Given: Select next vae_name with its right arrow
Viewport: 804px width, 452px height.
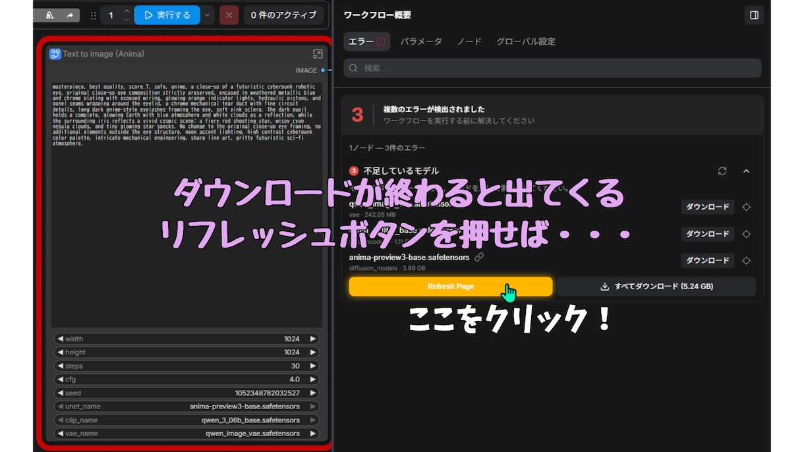Looking at the screenshot, I should [x=313, y=434].
